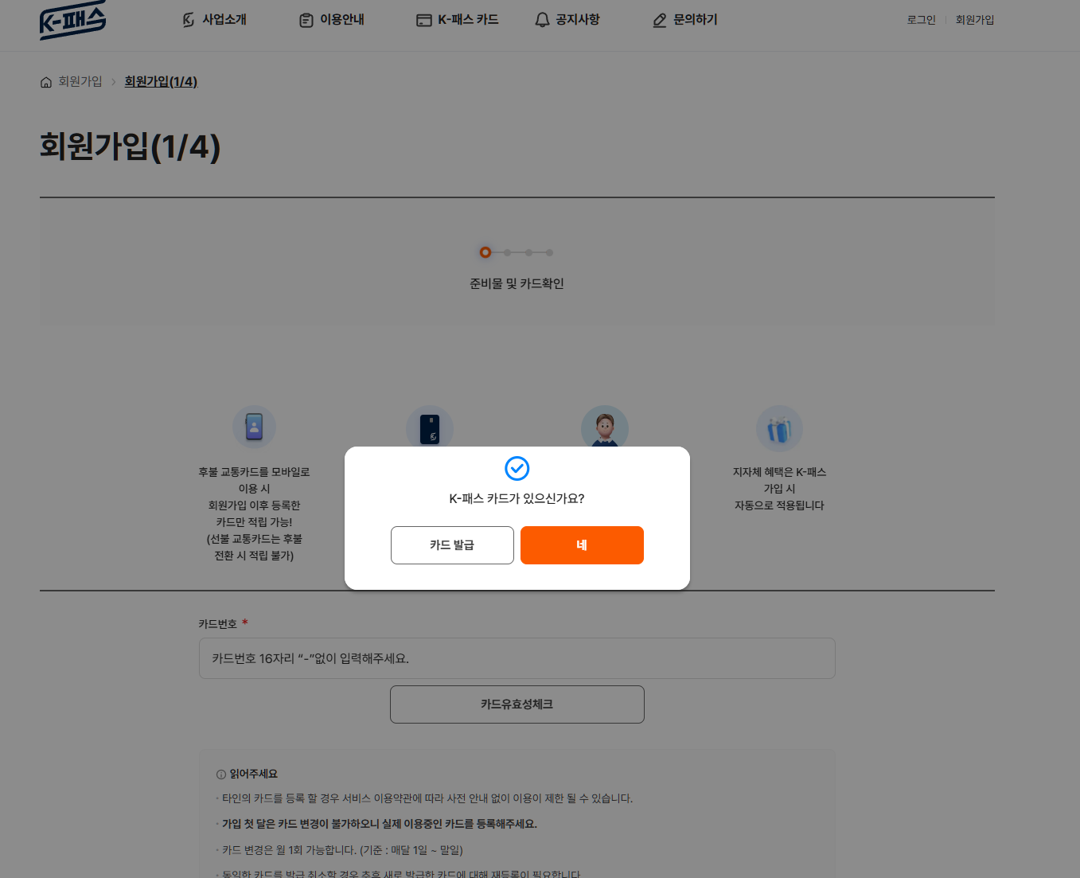Click the 이용안내 clipboard icon
The height and width of the screenshot is (878, 1080).
tap(306, 20)
